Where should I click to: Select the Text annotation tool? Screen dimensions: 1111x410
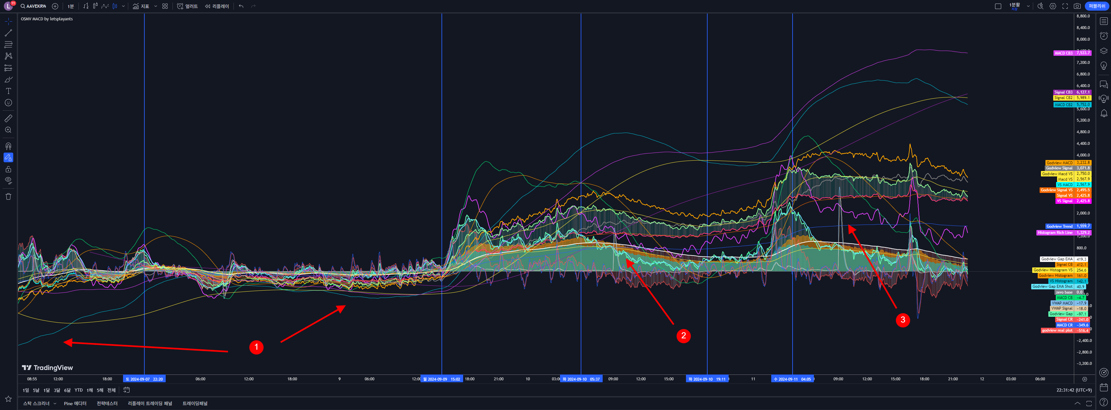(x=8, y=91)
